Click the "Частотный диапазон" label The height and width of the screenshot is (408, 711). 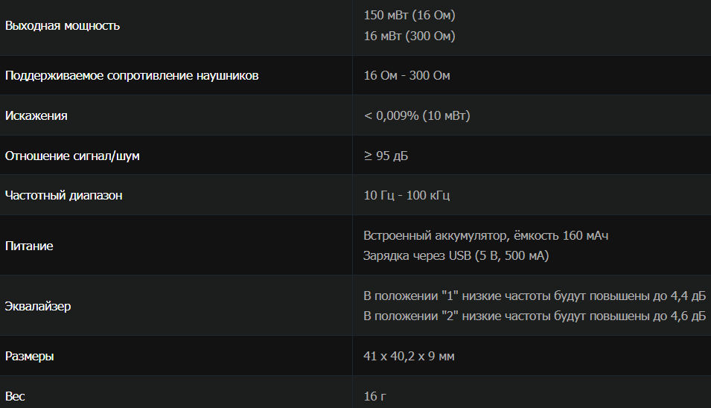click(63, 196)
